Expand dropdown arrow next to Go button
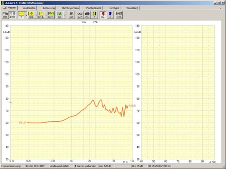The width and height of the screenshot is (226, 169). coord(65,15)
